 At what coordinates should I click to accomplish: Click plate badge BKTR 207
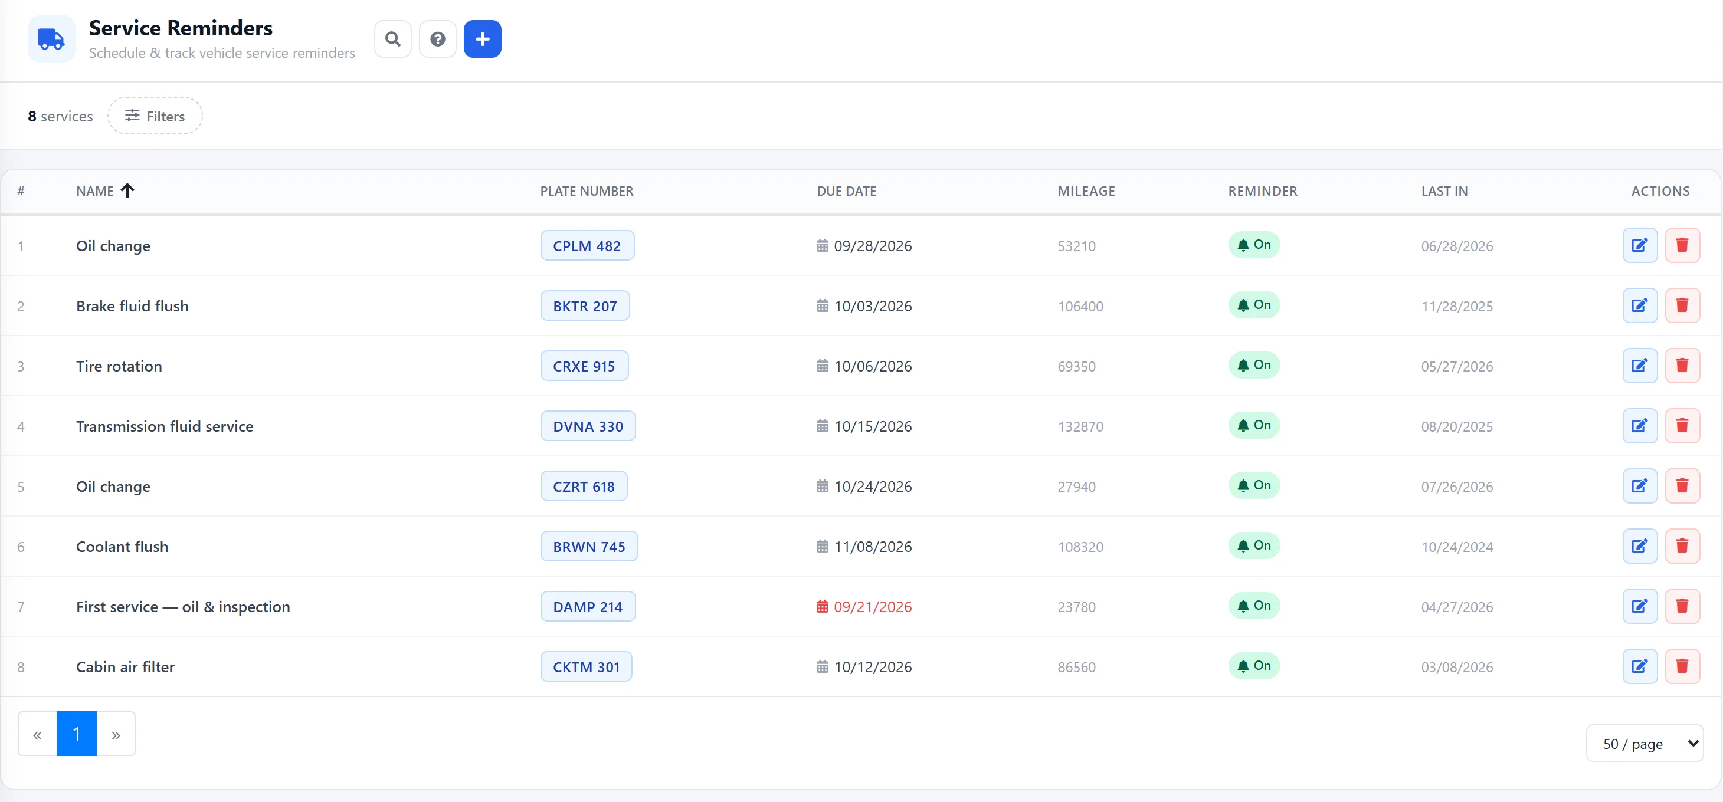tap(585, 305)
